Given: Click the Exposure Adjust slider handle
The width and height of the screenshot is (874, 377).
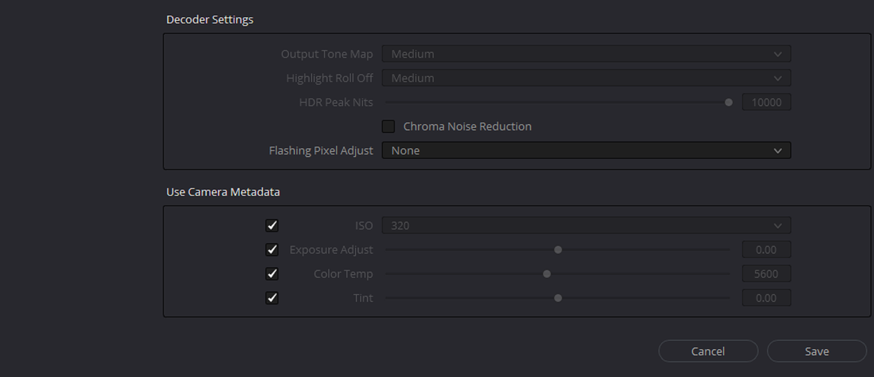Looking at the screenshot, I should 558,250.
